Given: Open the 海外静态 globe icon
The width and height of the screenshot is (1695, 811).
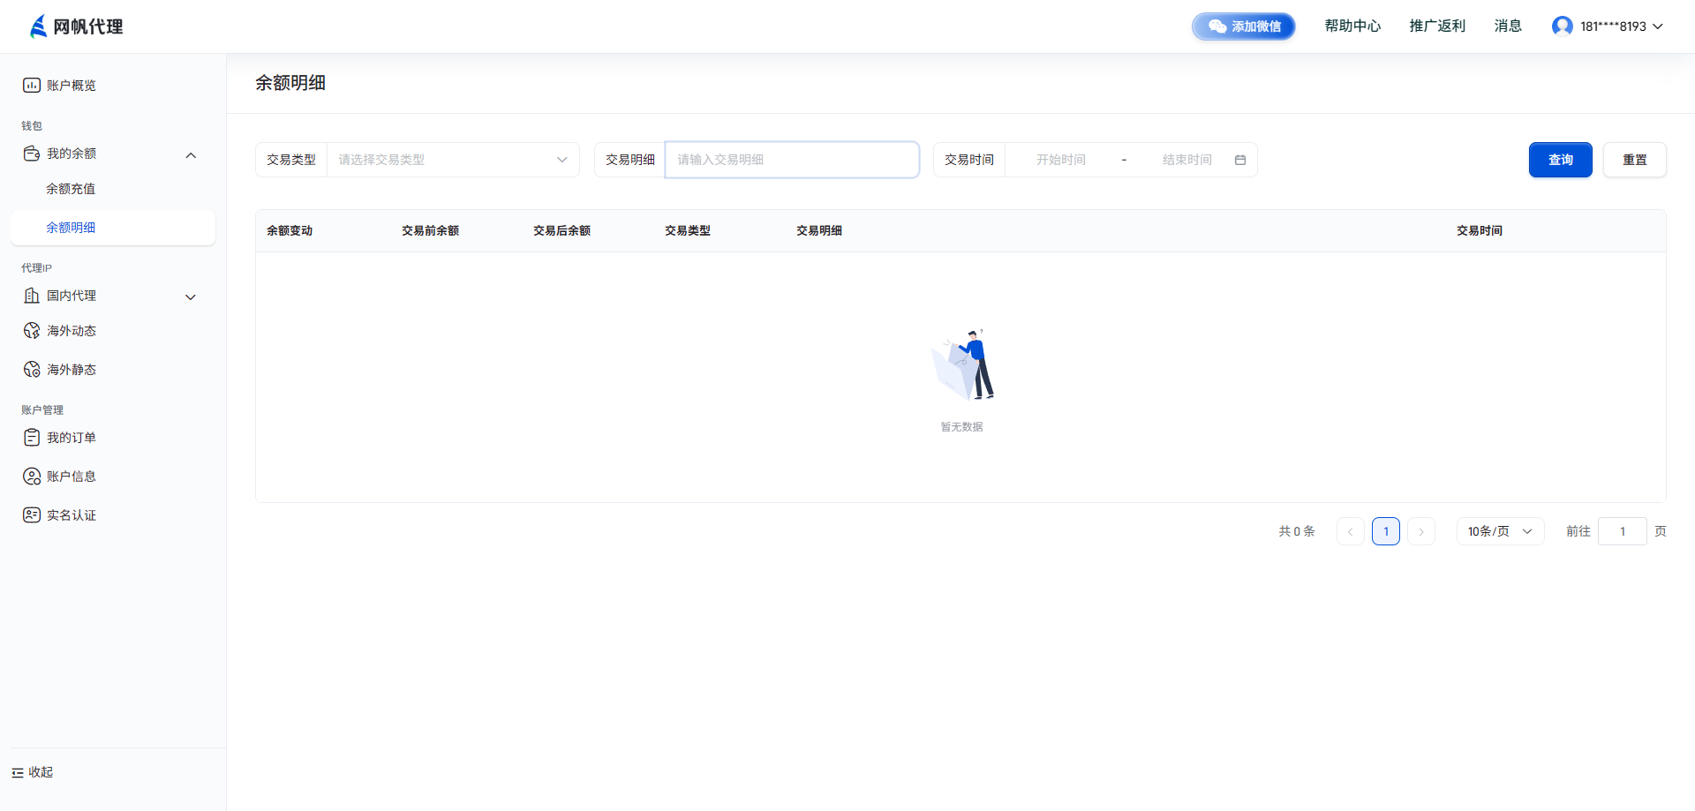Looking at the screenshot, I should coord(32,370).
